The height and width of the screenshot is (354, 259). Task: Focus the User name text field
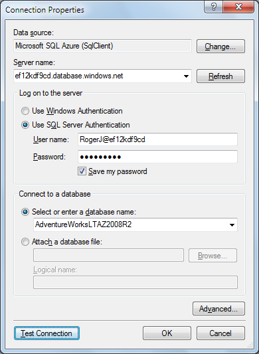click(x=157, y=139)
